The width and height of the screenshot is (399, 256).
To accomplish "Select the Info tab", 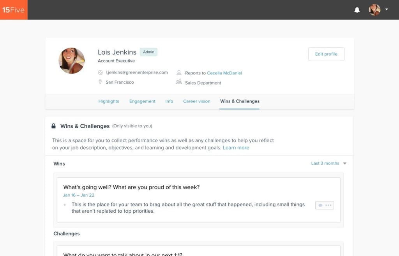I will [169, 101].
